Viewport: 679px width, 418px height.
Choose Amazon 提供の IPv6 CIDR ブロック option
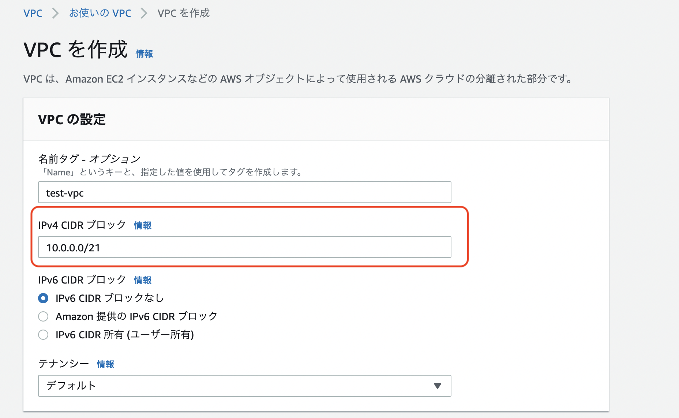[43, 316]
